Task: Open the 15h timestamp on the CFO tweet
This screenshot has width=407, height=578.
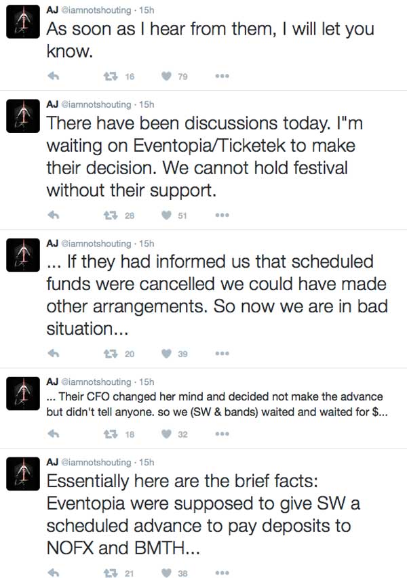Action: pyautogui.click(x=147, y=381)
